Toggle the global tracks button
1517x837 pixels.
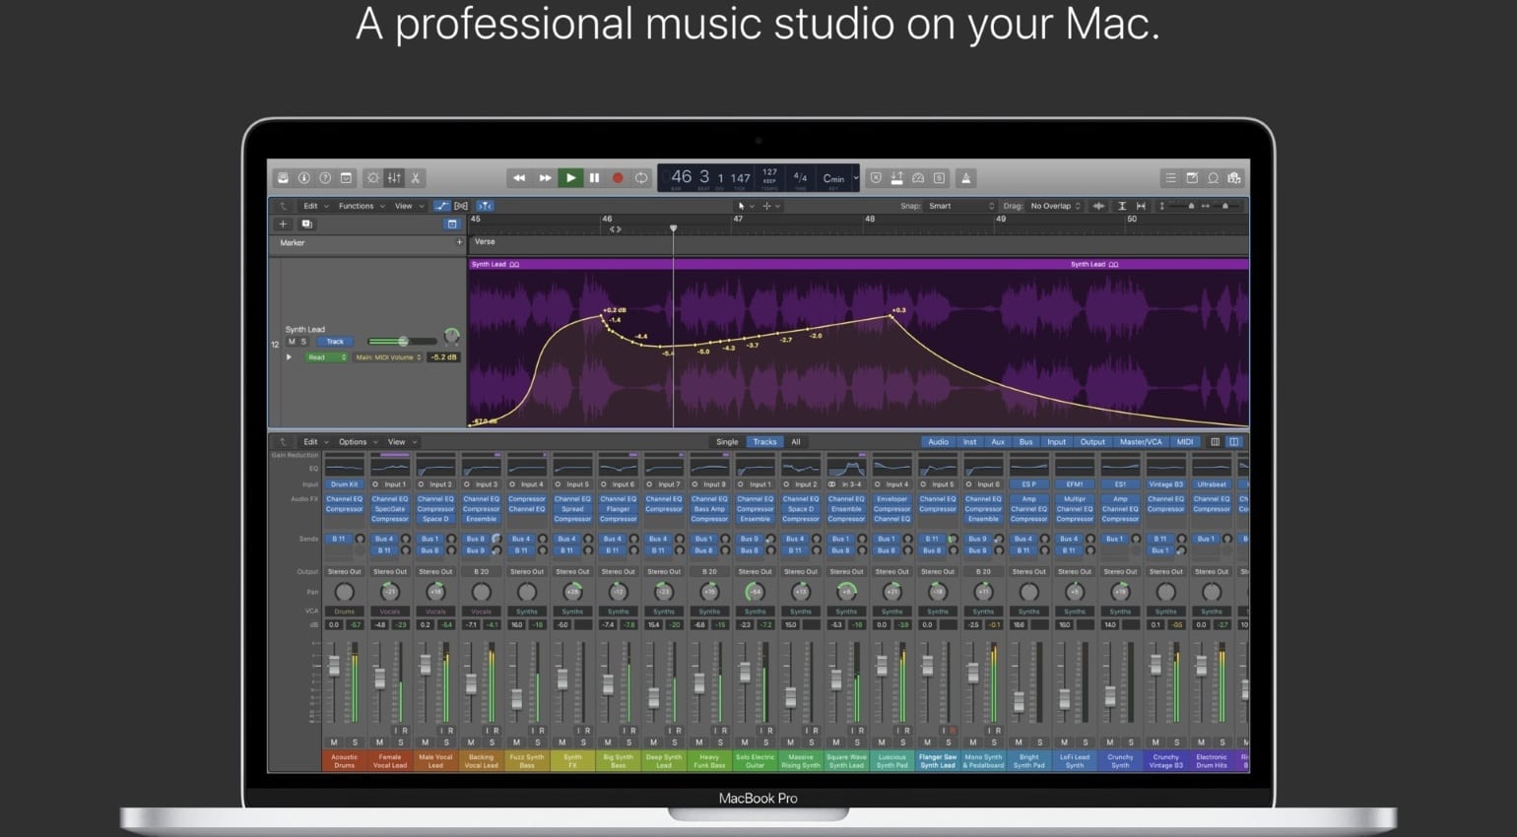coord(452,224)
